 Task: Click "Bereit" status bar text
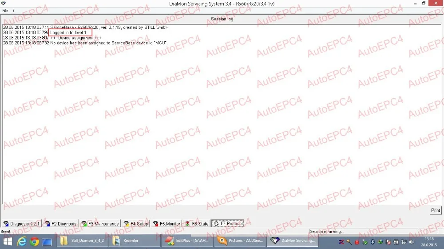click(x=5, y=231)
